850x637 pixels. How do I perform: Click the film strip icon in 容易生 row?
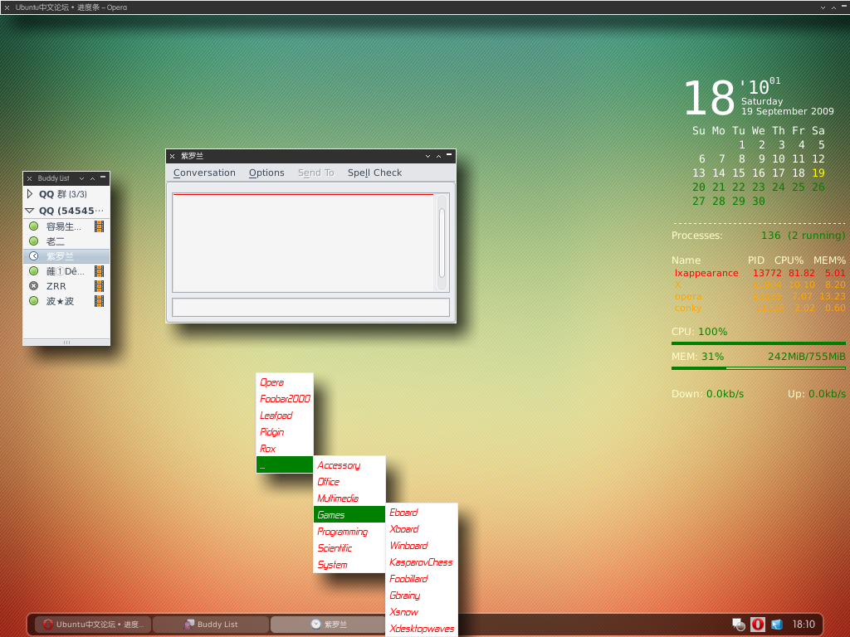[100, 226]
